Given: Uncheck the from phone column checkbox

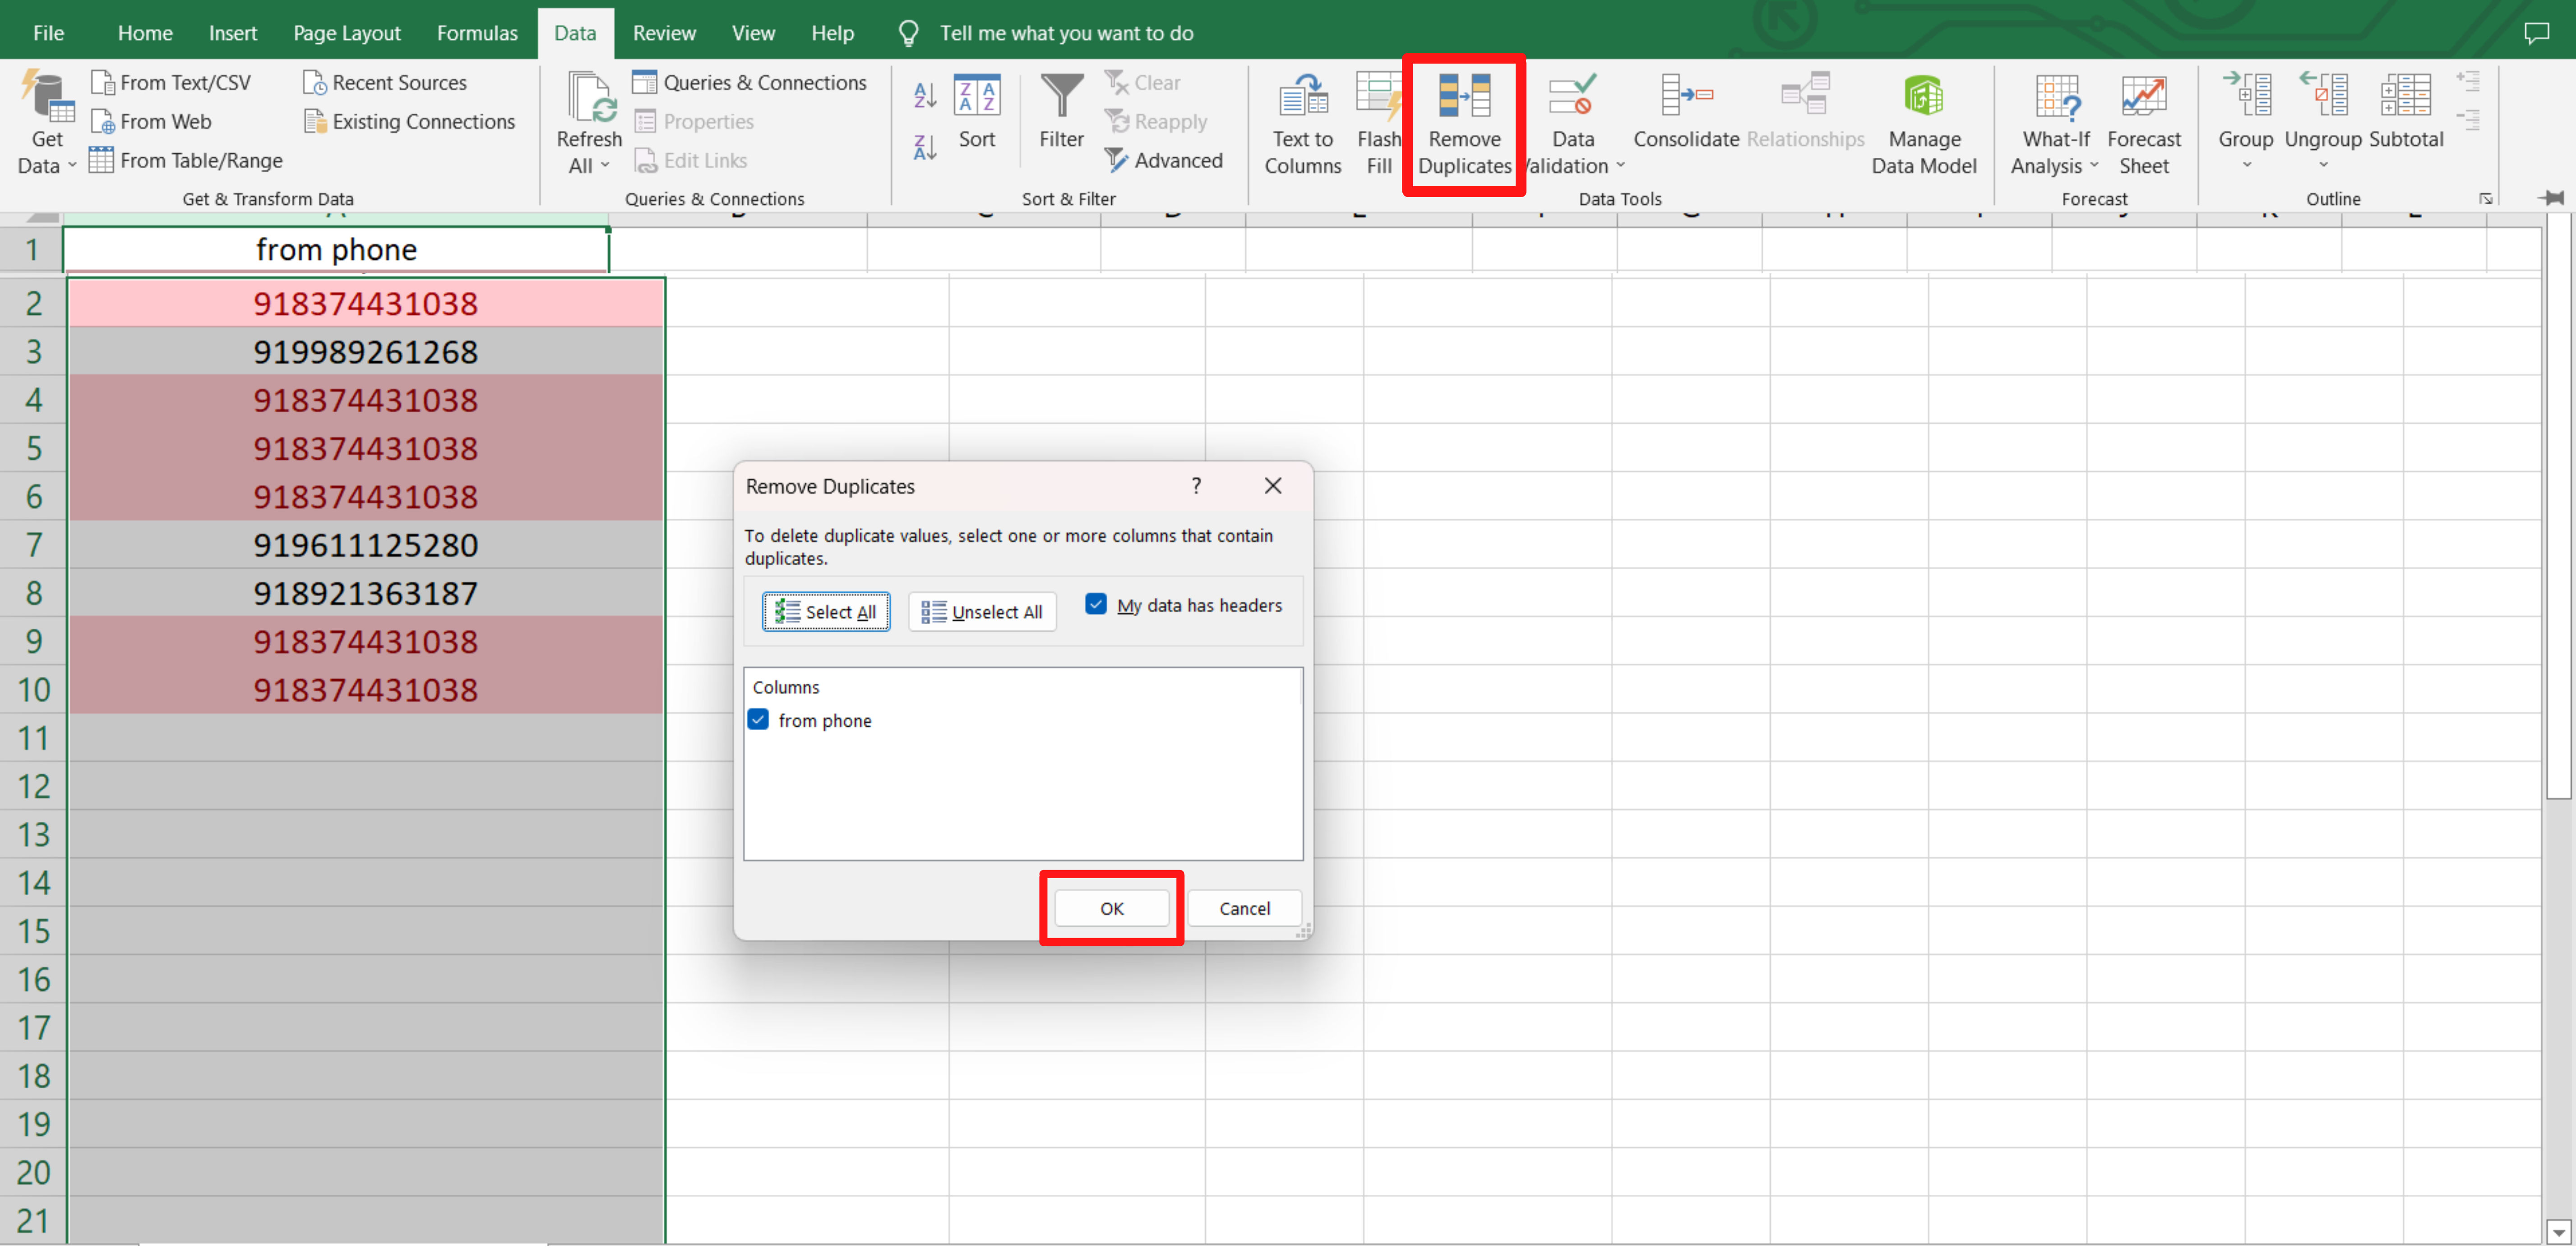Looking at the screenshot, I should 758,720.
